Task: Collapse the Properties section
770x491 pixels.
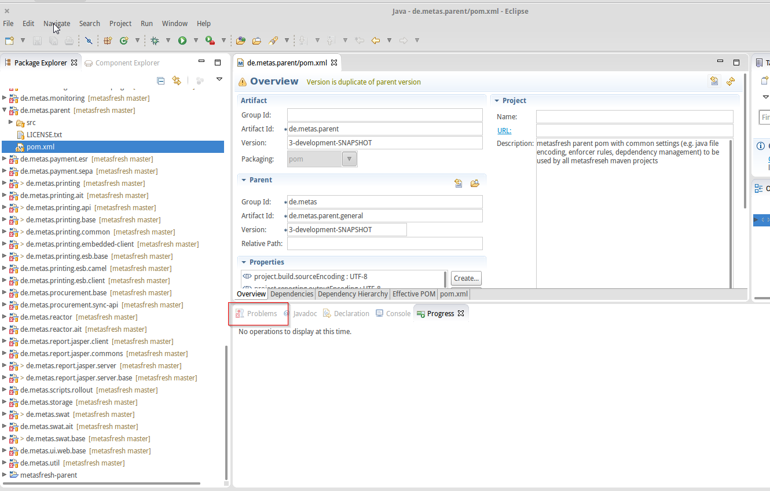Action: [x=244, y=262]
